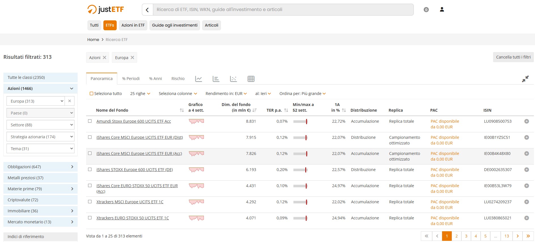
Task: Check Xtrackers MSCI Europe 1C checkbox
Action: pyautogui.click(x=90, y=202)
